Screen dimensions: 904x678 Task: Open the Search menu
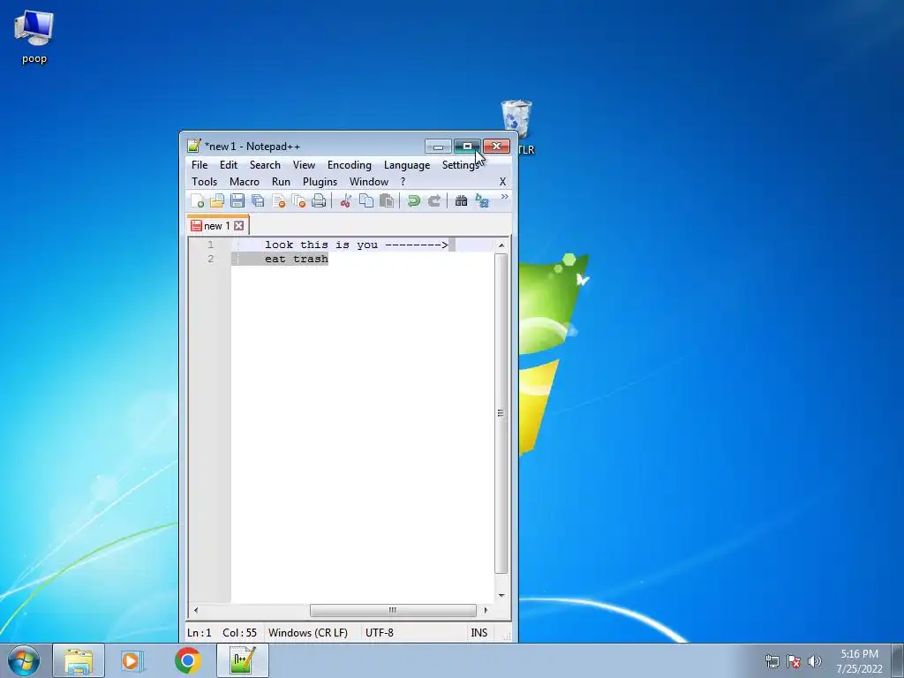[265, 165]
